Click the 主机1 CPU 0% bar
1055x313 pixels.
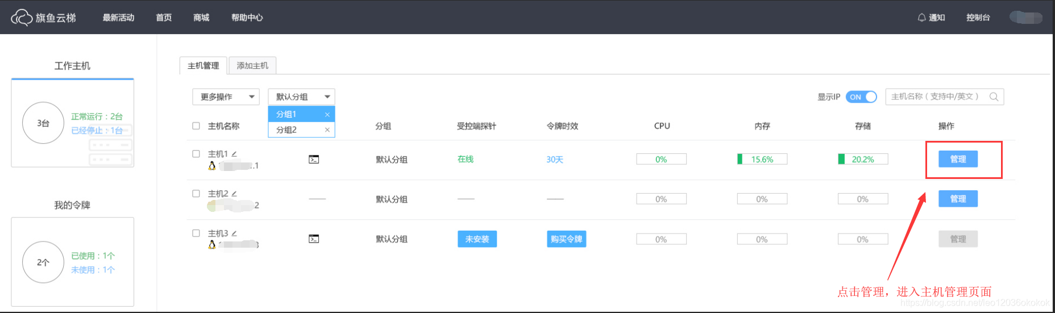[661, 159]
